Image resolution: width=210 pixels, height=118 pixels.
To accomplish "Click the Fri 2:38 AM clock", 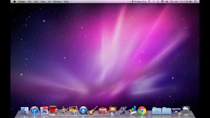I will pos(186,2).
